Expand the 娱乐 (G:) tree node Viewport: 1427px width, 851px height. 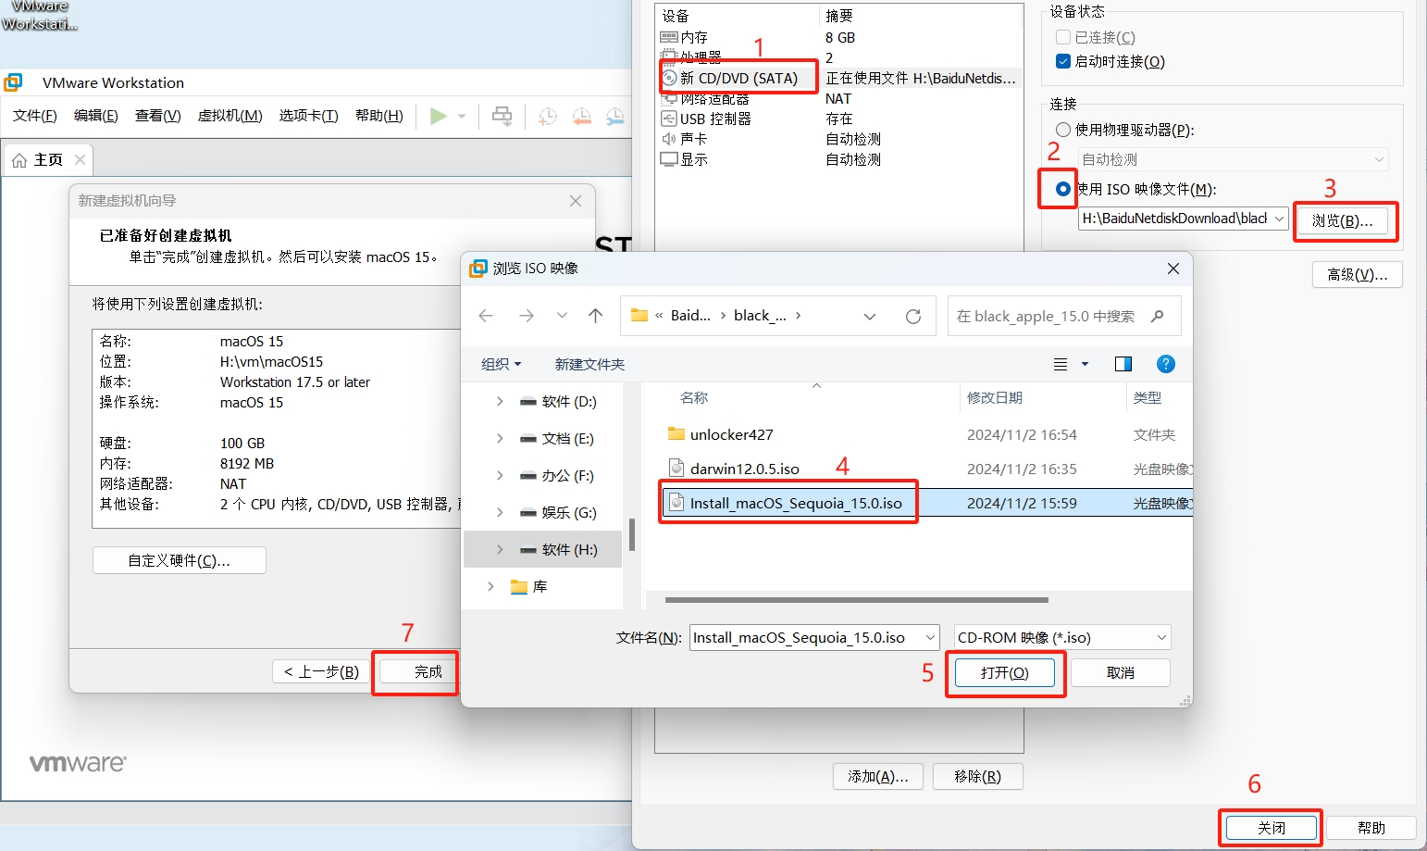point(500,512)
